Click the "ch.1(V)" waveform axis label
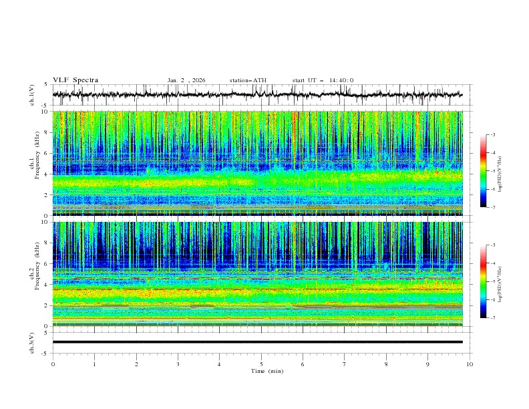529x409 pixels. point(32,95)
